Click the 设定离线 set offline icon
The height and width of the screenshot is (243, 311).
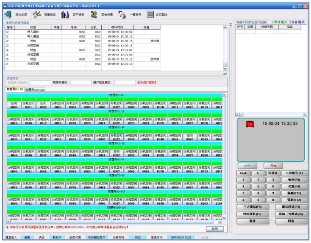pyautogui.click(x=150, y=14)
